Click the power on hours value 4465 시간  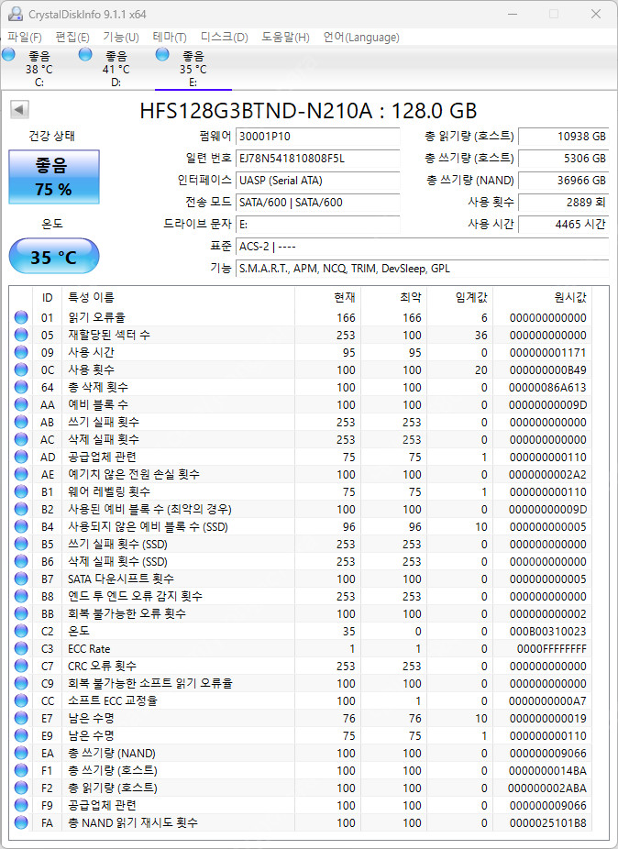(563, 224)
